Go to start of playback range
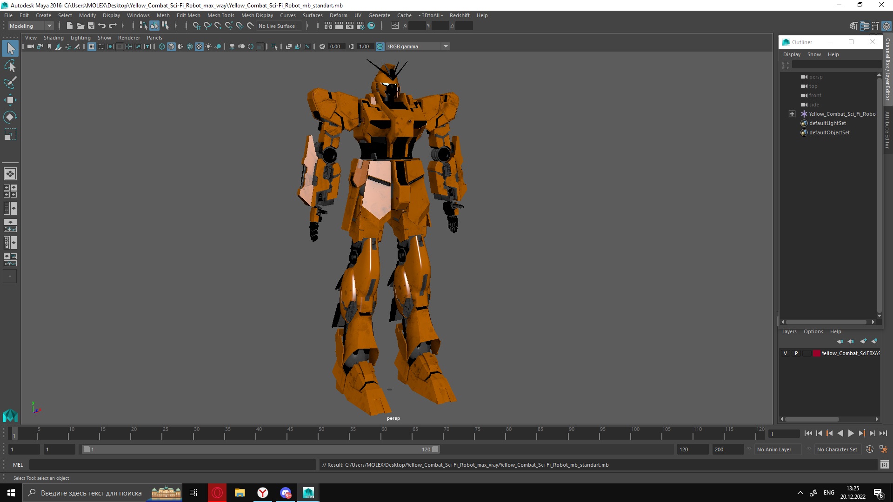The image size is (893, 502). coord(808,433)
